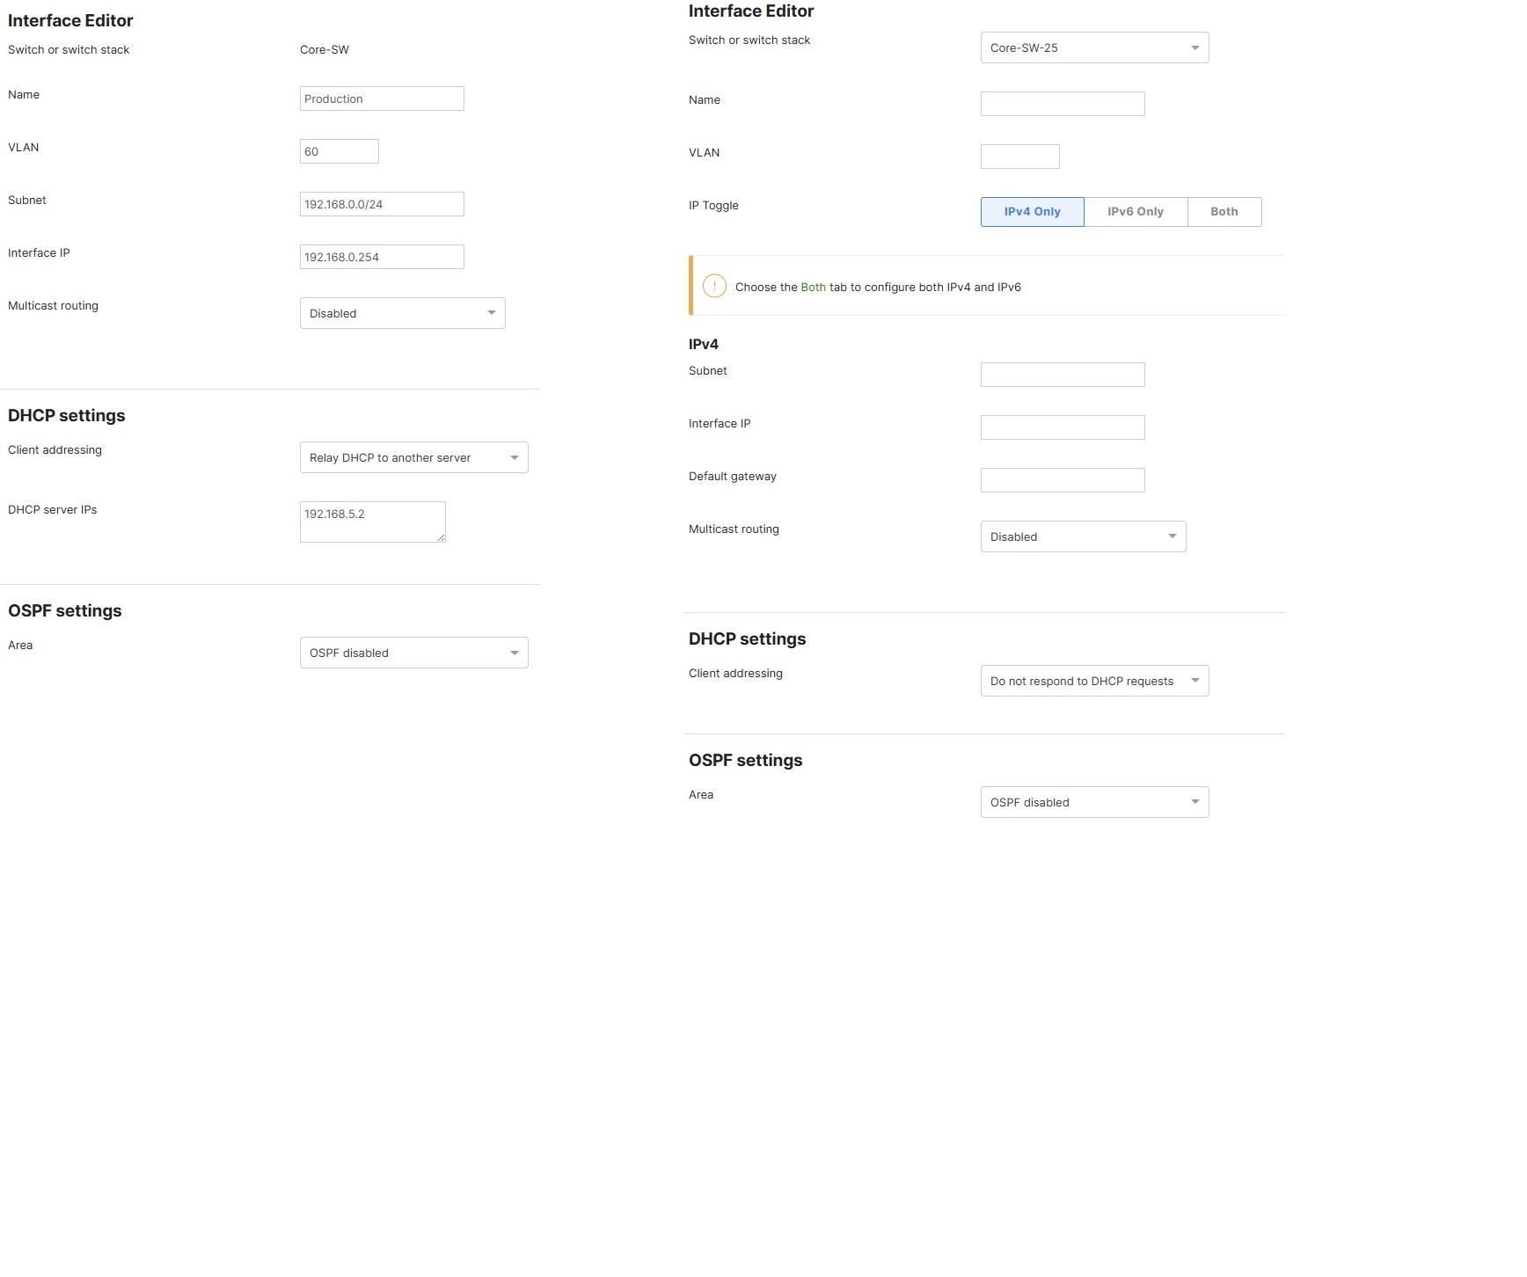Click the Default gateway input field
Screen dimensions: 1527x1277
point(1063,479)
